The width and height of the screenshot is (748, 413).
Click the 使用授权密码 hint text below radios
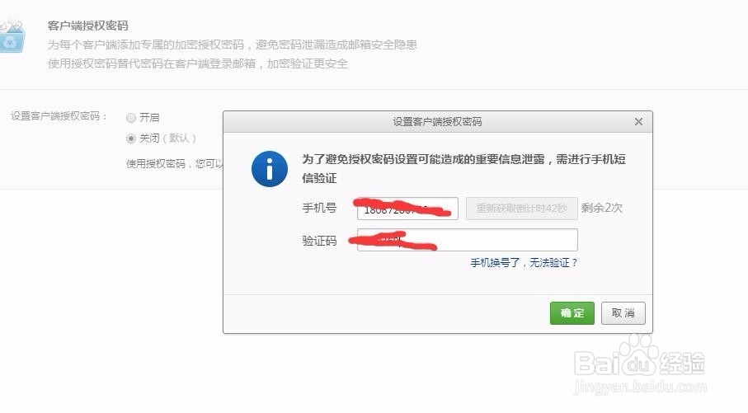175,163
